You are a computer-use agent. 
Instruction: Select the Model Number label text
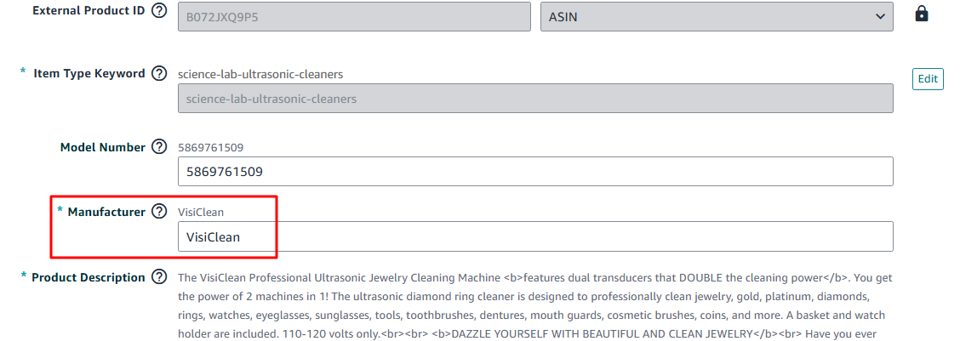pos(102,147)
